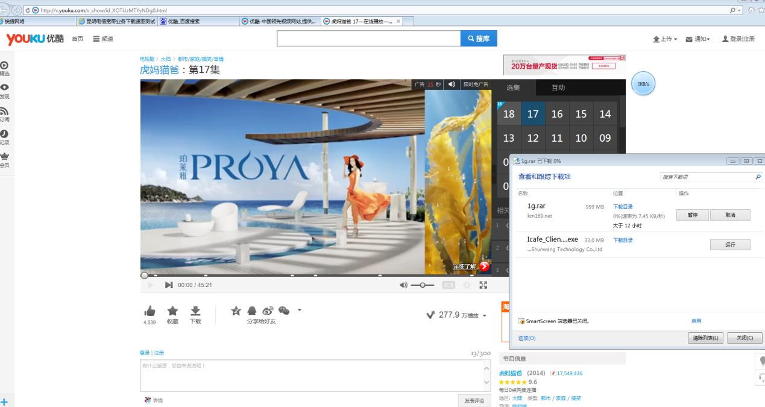The height and width of the screenshot is (407, 765).
Task: Open 精选 featured in left sidebar
Action: [x=4, y=68]
